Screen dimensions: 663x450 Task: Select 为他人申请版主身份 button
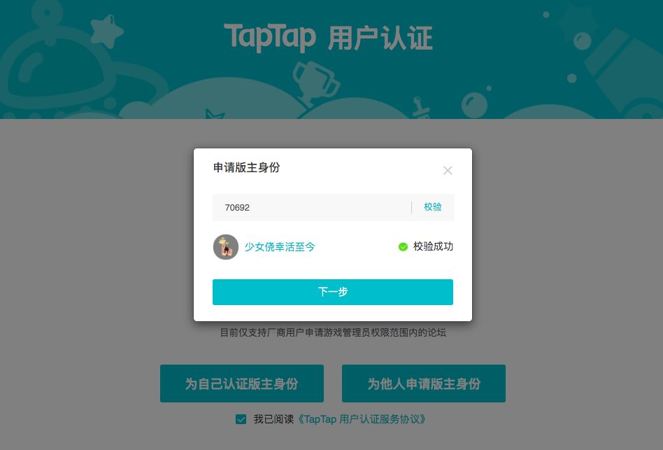point(424,384)
